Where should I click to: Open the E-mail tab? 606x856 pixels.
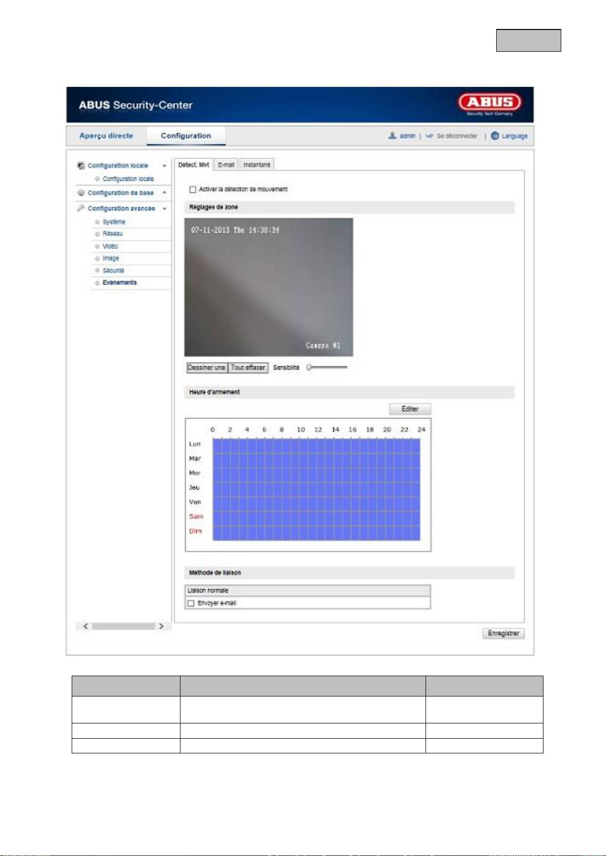(226, 165)
